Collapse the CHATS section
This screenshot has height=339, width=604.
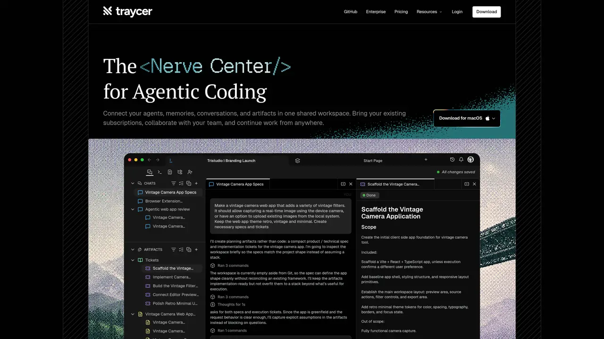[x=133, y=183]
